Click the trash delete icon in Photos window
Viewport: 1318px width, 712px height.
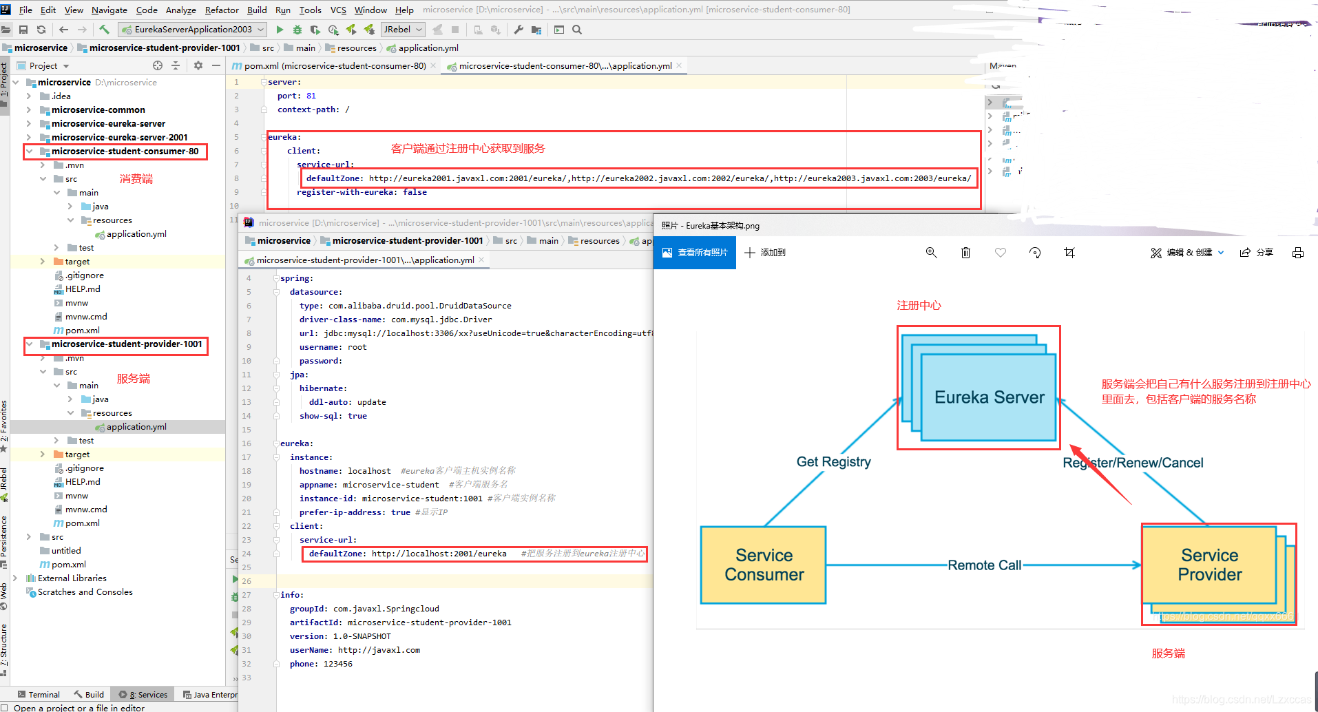click(966, 253)
